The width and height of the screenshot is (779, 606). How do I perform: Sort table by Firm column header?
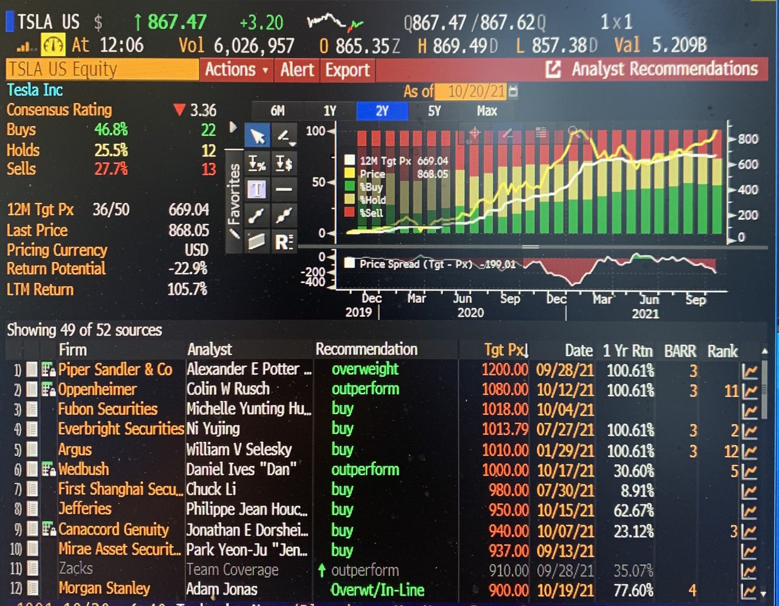click(x=73, y=350)
